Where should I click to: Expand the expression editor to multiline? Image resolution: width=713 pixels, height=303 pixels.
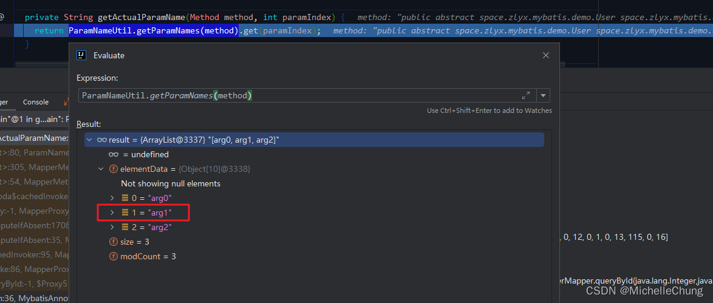pyautogui.click(x=526, y=95)
